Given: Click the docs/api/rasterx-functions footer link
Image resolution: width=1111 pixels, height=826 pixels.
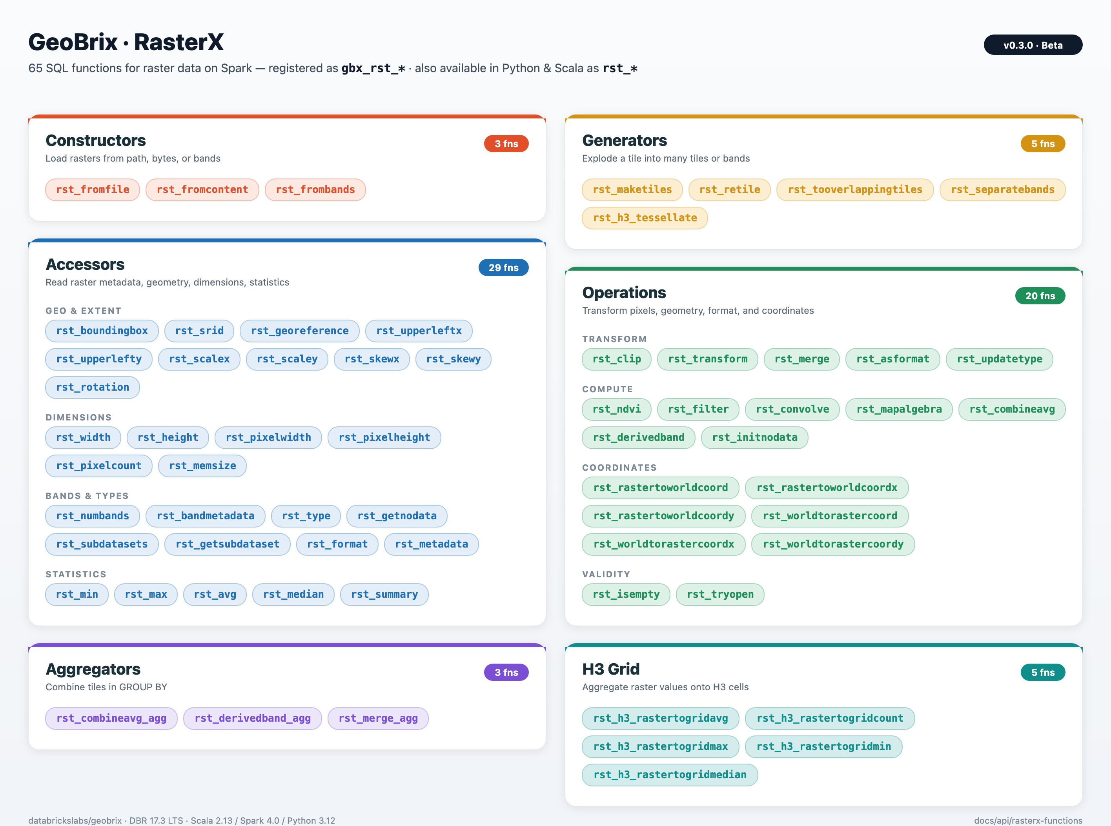Looking at the screenshot, I should coord(1028,821).
